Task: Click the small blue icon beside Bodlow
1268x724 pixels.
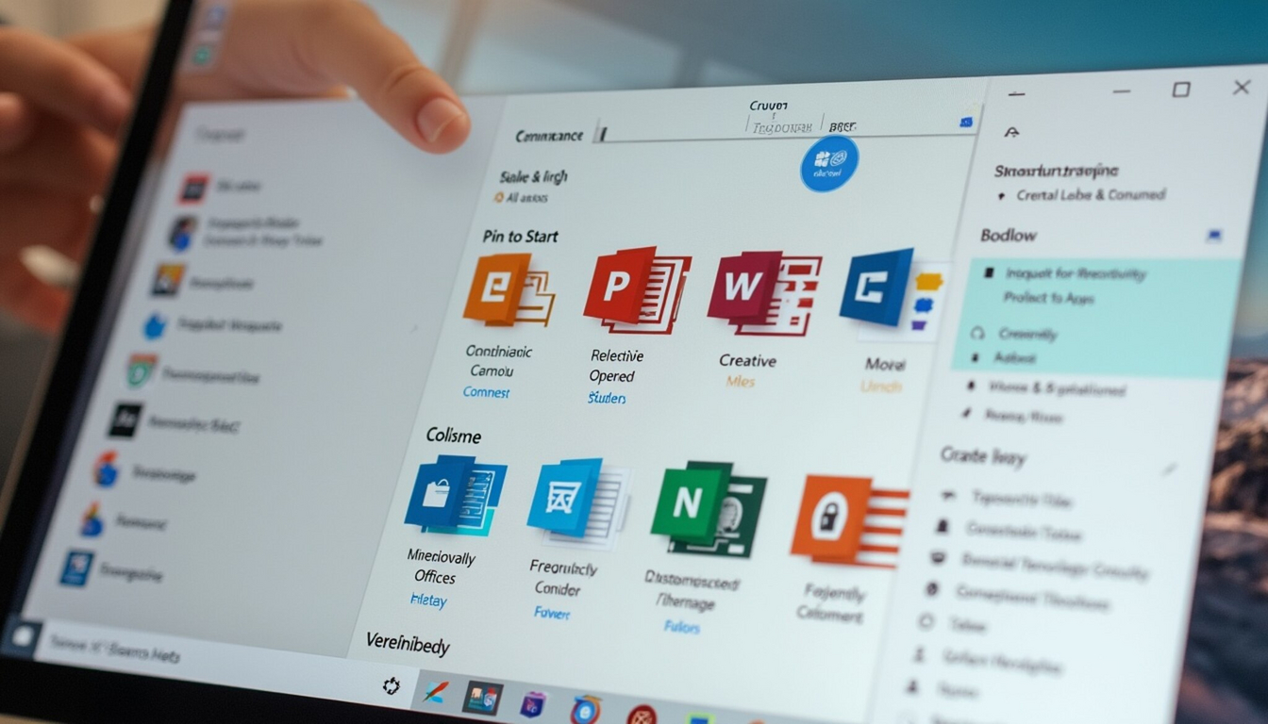Action: tap(1214, 236)
